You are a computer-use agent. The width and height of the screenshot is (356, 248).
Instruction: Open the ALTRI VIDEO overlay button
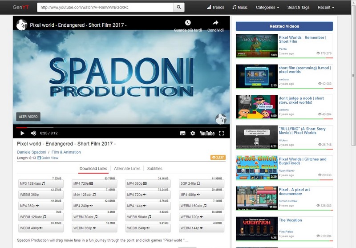tap(28, 117)
